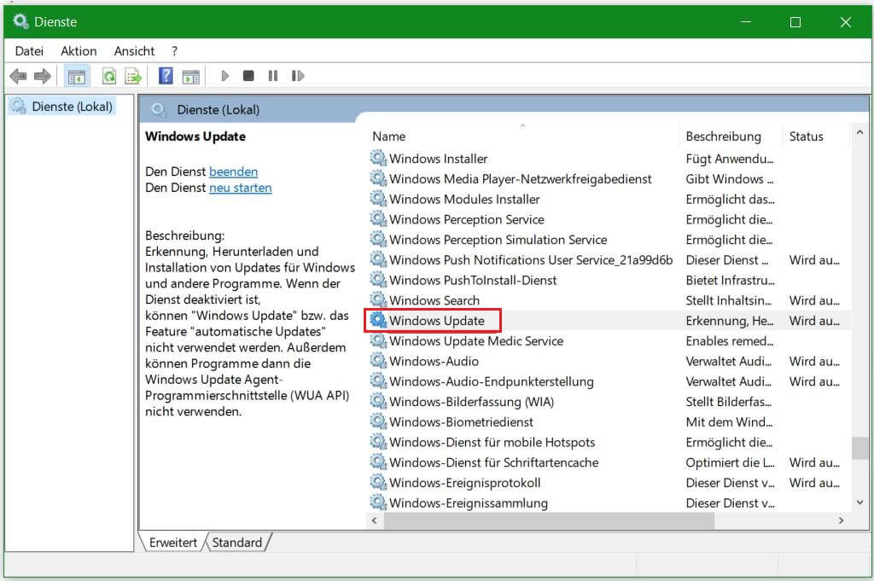Restart the service with the restart icon
This screenshot has height=581, width=874.
coord(298,76)
